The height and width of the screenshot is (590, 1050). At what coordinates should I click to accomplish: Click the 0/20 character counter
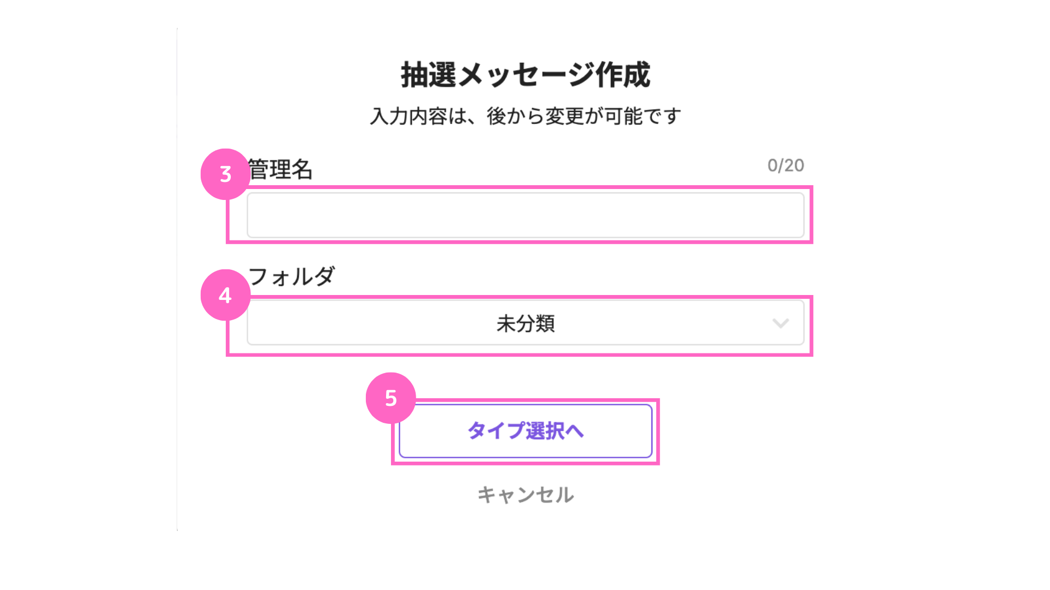click(x=785, y=166)
